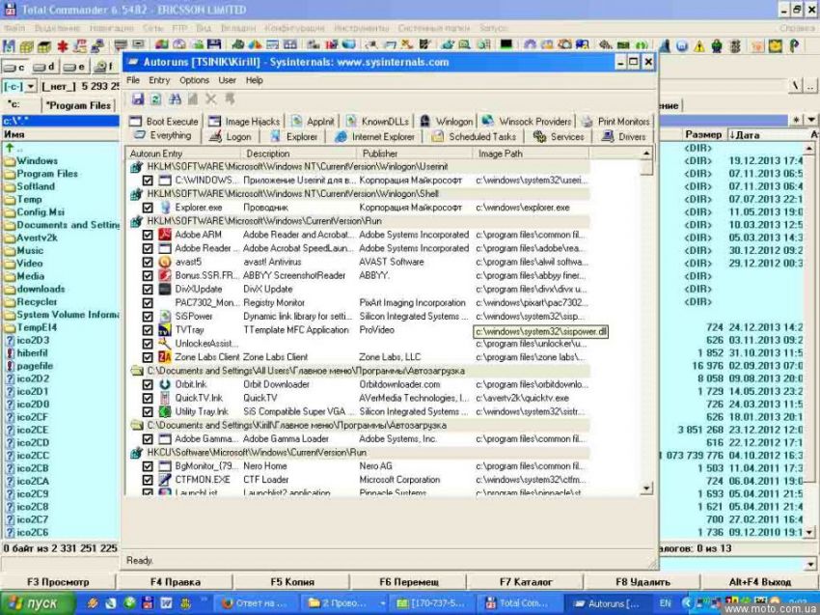Click the Adobe ARM red PDF icon
The height and width of the screenshot is (615, 820).
(165, 235)
